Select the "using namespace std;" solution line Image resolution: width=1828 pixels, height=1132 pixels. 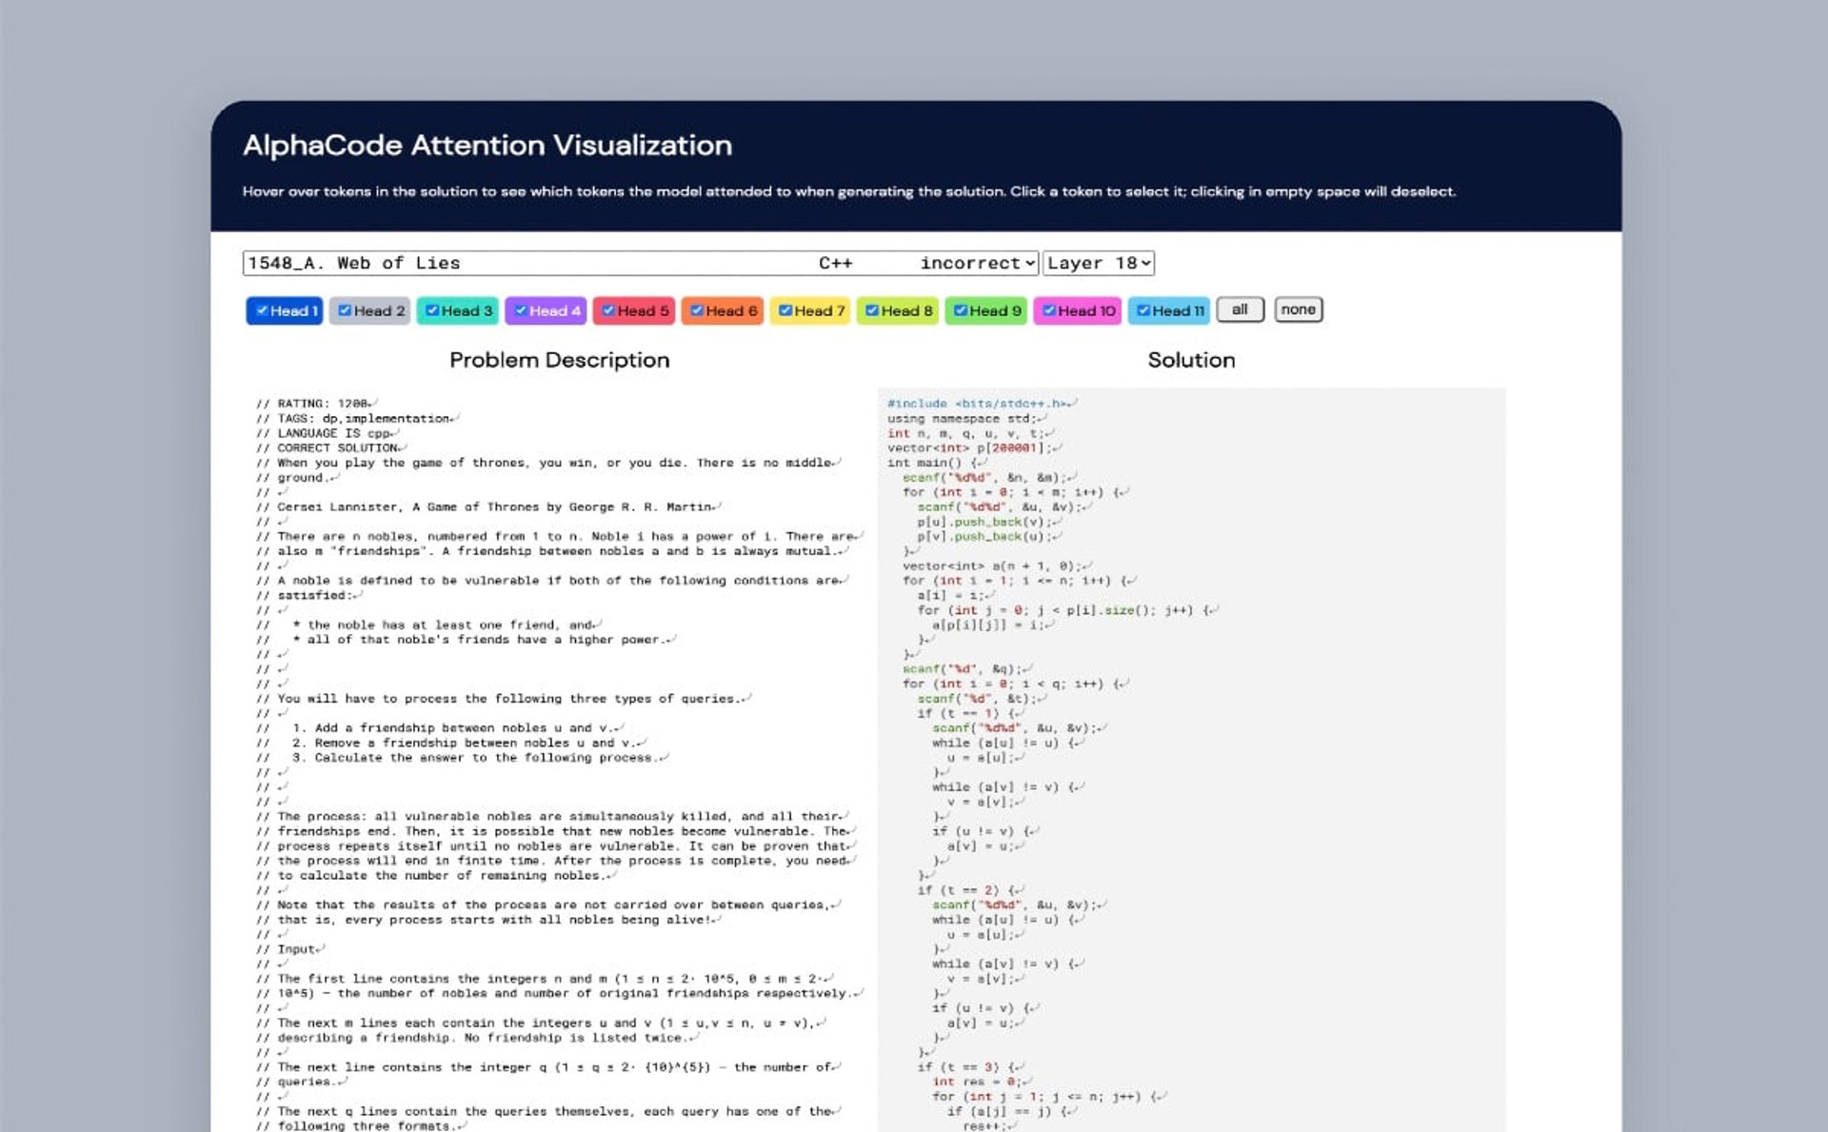click(x=964, y=419)
